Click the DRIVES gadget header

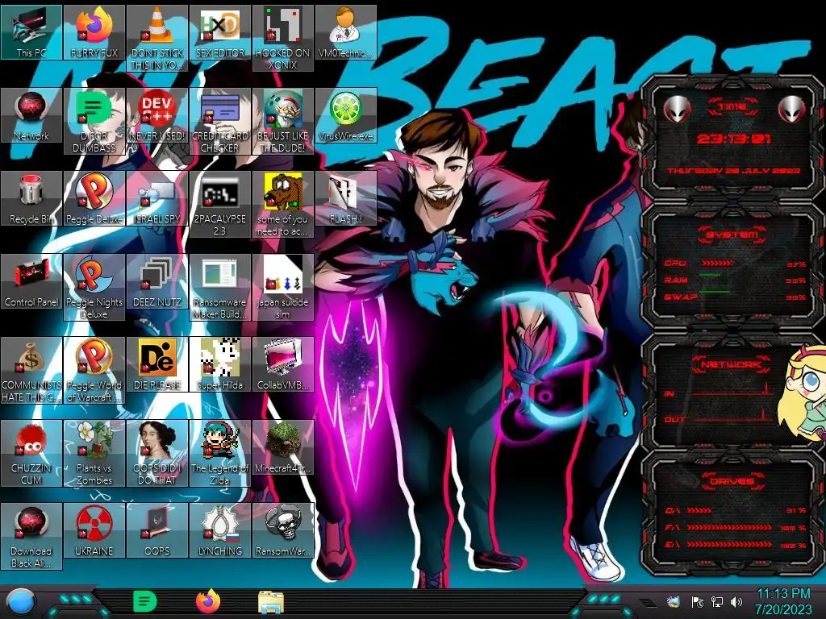(731, 481)
